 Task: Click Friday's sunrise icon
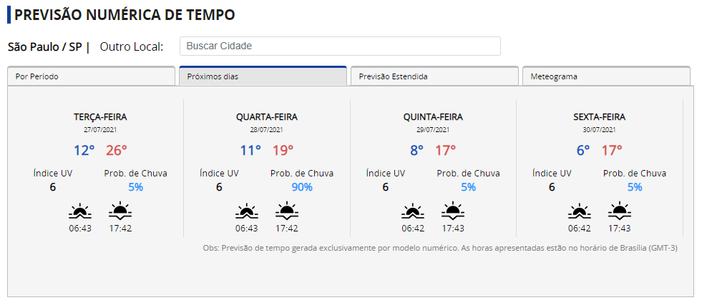click(x=580, y=211)
